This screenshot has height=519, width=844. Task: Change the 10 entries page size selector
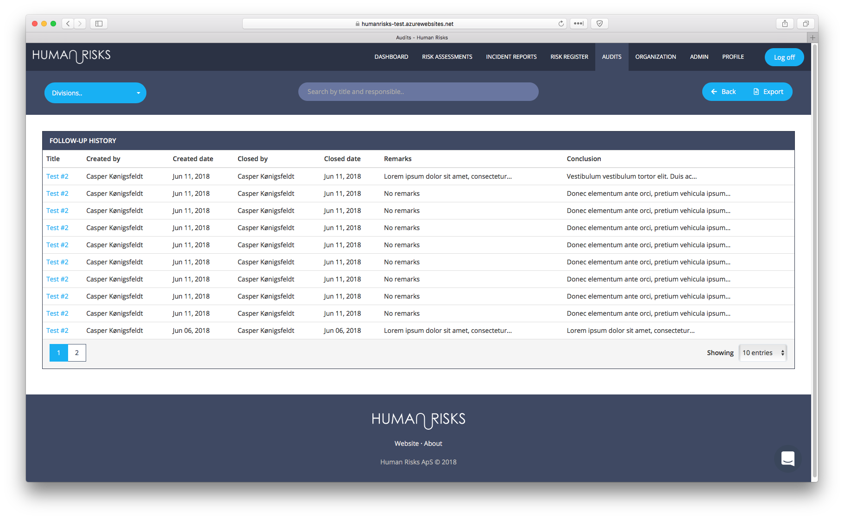tap(763, 353)
